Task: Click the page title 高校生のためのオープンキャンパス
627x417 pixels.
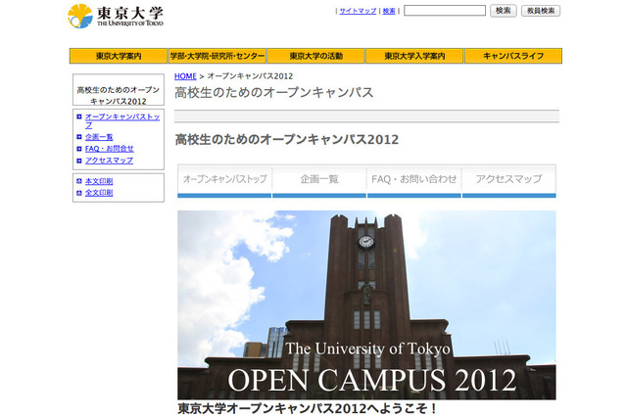Action: click(x=274, y=93)
